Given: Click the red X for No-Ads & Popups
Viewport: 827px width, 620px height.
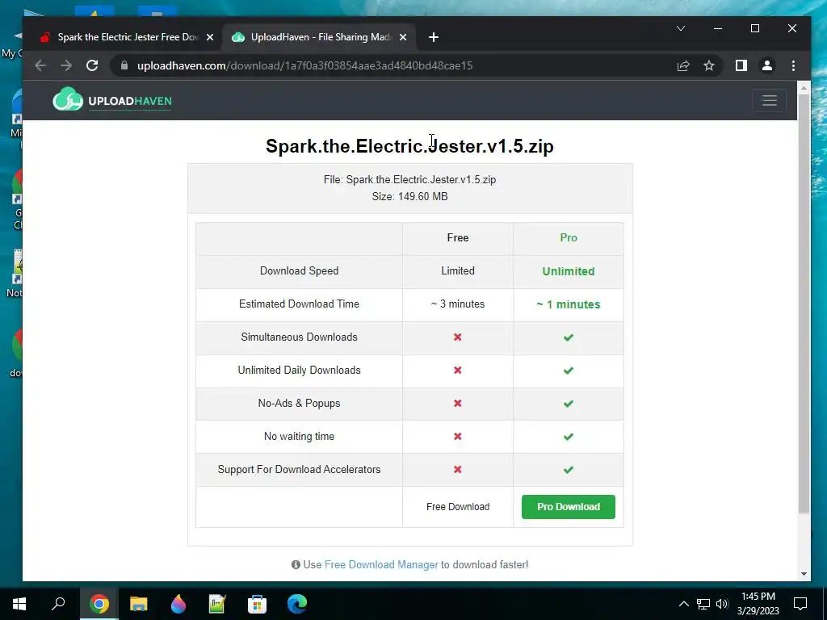Looking at the screenshot, I should (x=458, y=404).
